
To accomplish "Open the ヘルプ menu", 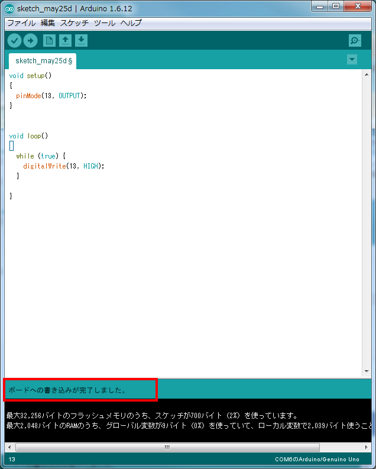I will point(131,23).
